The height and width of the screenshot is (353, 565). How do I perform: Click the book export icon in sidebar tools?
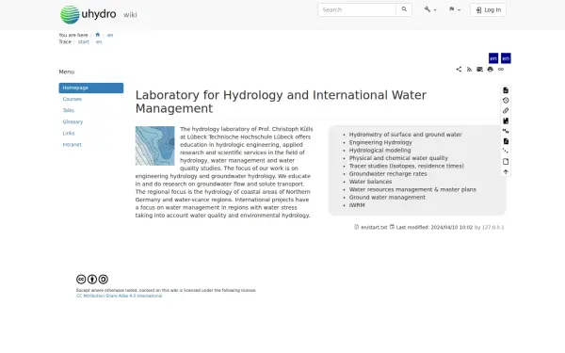(x=506, y=120)
